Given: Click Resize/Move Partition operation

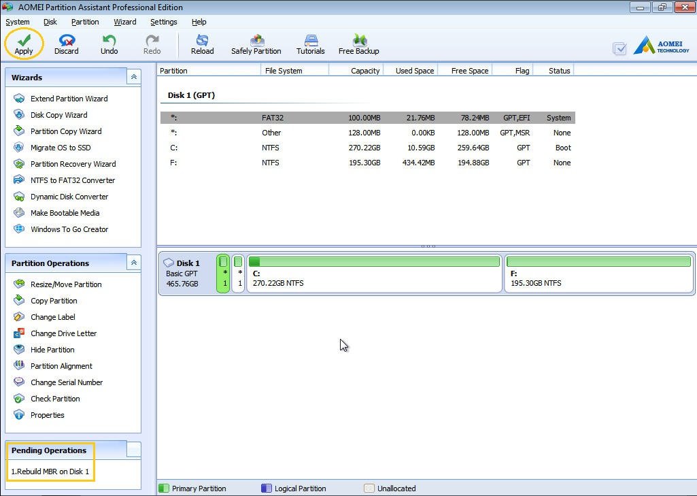Looking at the screenshot, I should (x=66, y=284).
